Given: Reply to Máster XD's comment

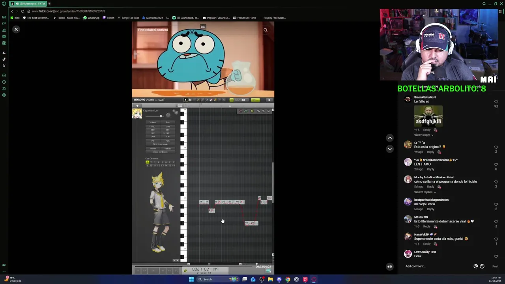Looking at the screenshot, I should [x=427, y=226].
